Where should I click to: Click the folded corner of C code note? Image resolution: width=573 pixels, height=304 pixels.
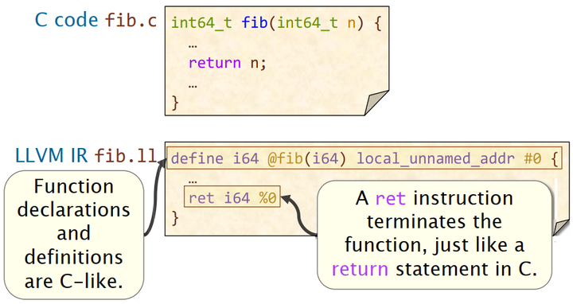pyautogui.click(x=376, y=103)
